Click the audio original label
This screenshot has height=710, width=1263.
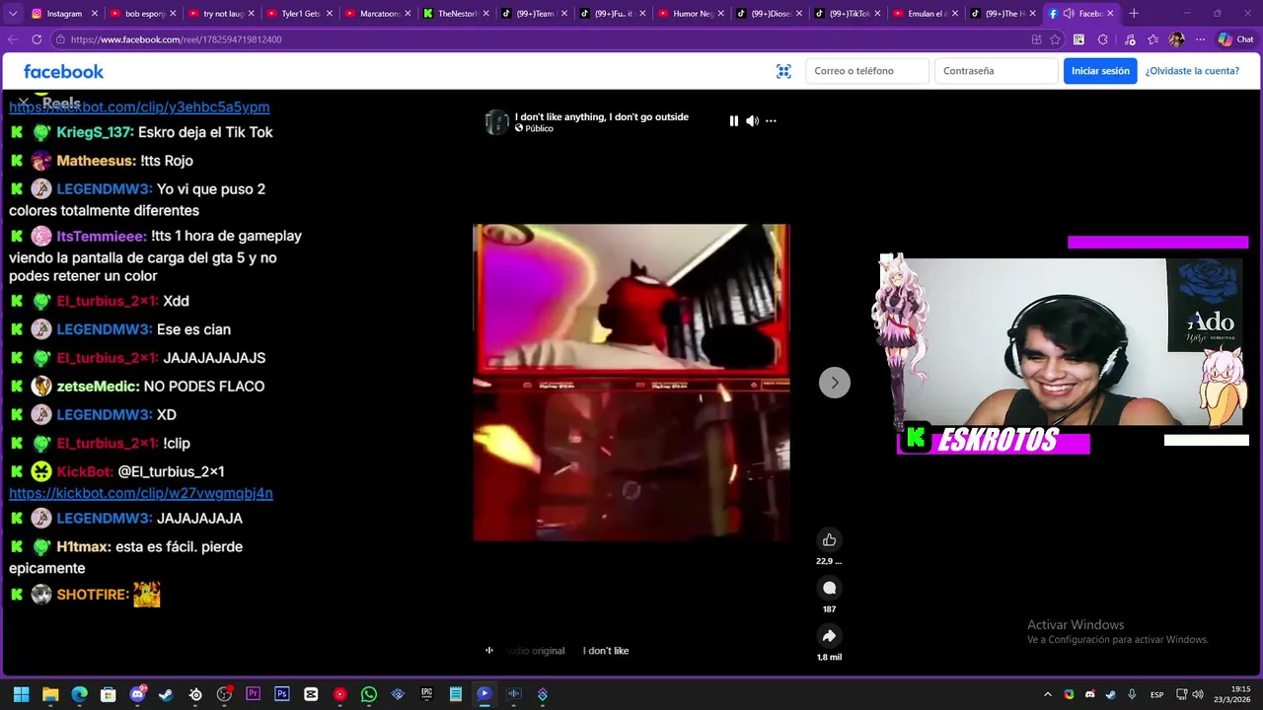coord(535,651)
